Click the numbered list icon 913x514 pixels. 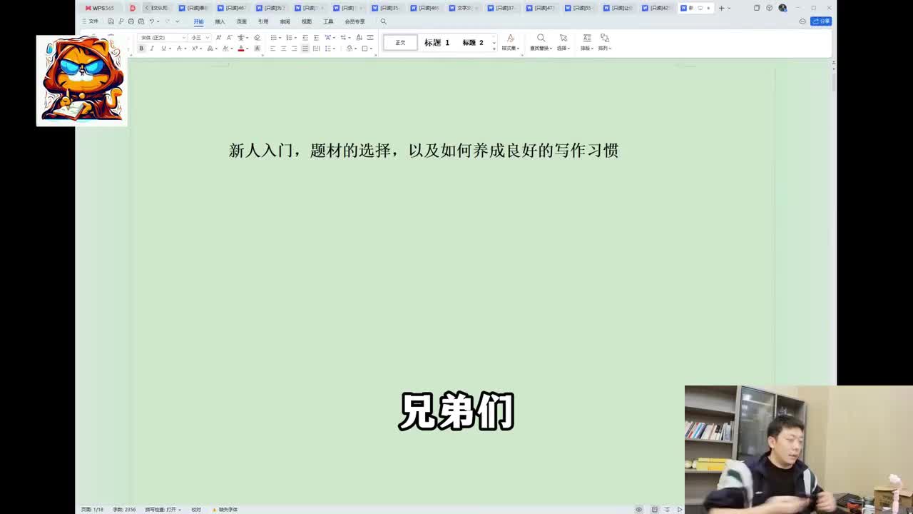point(289,37)
